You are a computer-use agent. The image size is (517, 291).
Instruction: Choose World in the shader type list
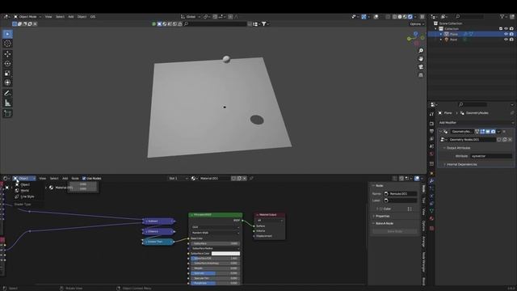24,191
